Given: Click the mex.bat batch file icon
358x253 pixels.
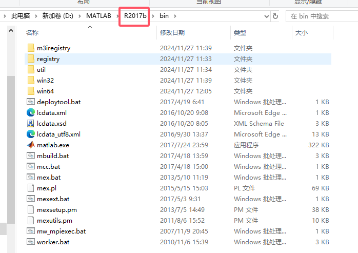Looking at the screenshot, I should click(31, 177).
